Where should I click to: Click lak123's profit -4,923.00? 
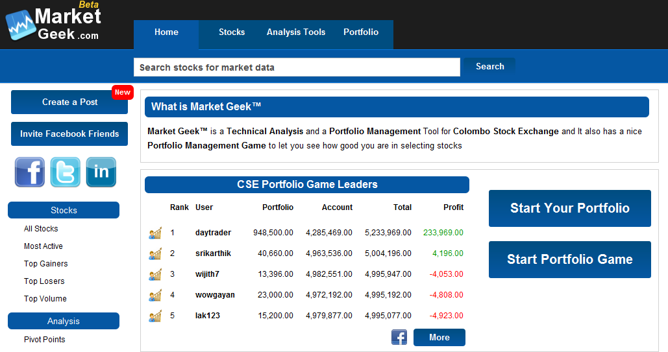447,316
